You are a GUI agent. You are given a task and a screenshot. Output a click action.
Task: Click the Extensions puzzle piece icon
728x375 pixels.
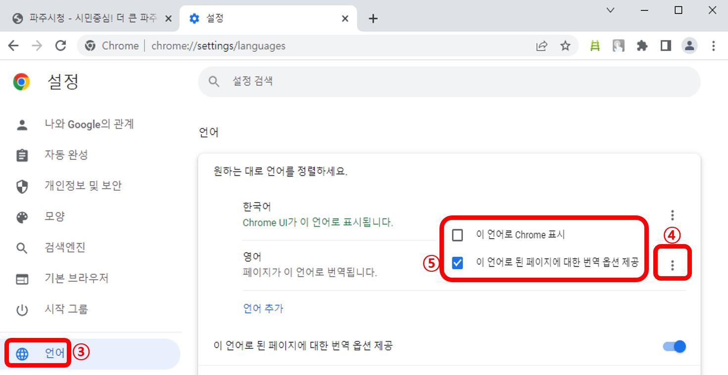click(641, 45)
